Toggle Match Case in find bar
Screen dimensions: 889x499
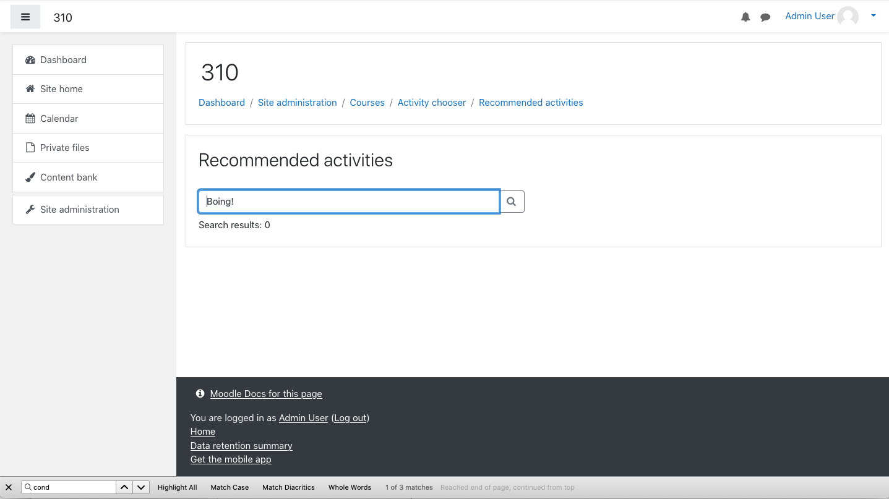pos(230,487)
